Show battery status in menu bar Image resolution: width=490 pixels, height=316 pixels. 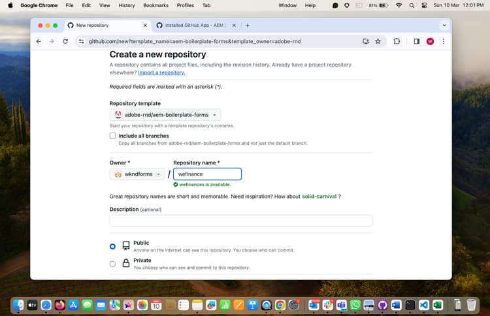click(x=378, y=5)
